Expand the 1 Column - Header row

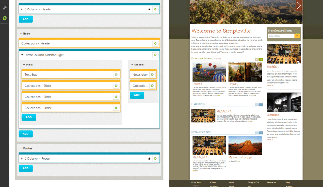click(22, 9)
